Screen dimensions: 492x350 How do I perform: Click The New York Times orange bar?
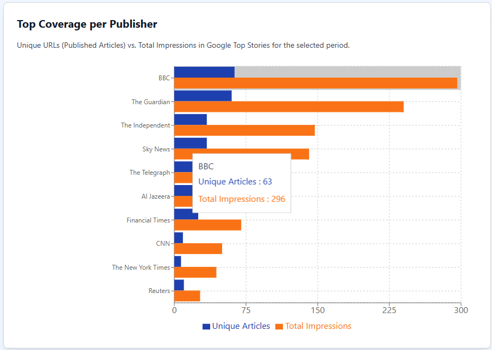click(195, 272)
